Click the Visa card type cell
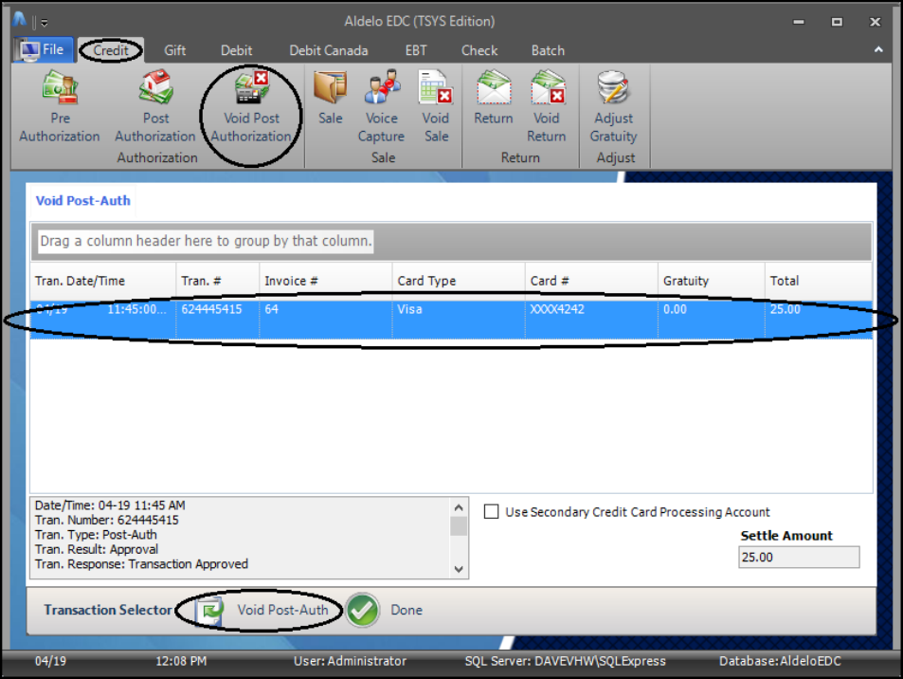Screen dimensions: 903x679 (x=459, y=320)
